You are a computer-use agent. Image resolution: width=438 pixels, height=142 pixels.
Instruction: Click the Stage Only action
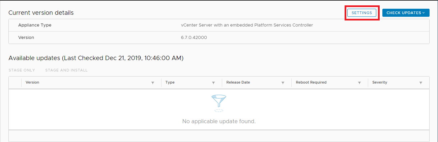tap(22, 70)
